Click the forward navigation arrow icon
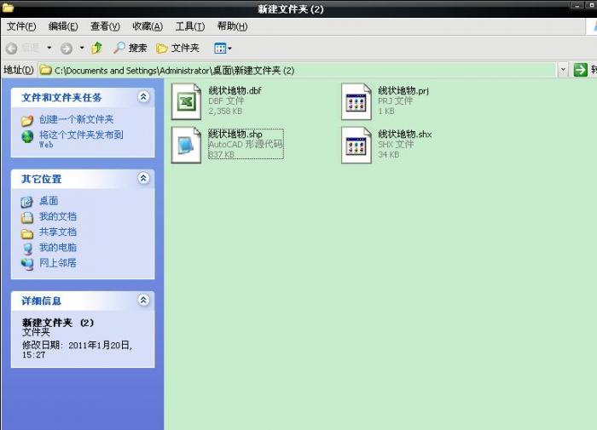Image resolution: width=597 pixels, height=430 pixels. coord(66,49)
